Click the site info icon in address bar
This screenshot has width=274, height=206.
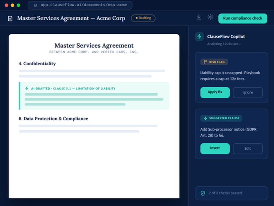click(35, 5)
